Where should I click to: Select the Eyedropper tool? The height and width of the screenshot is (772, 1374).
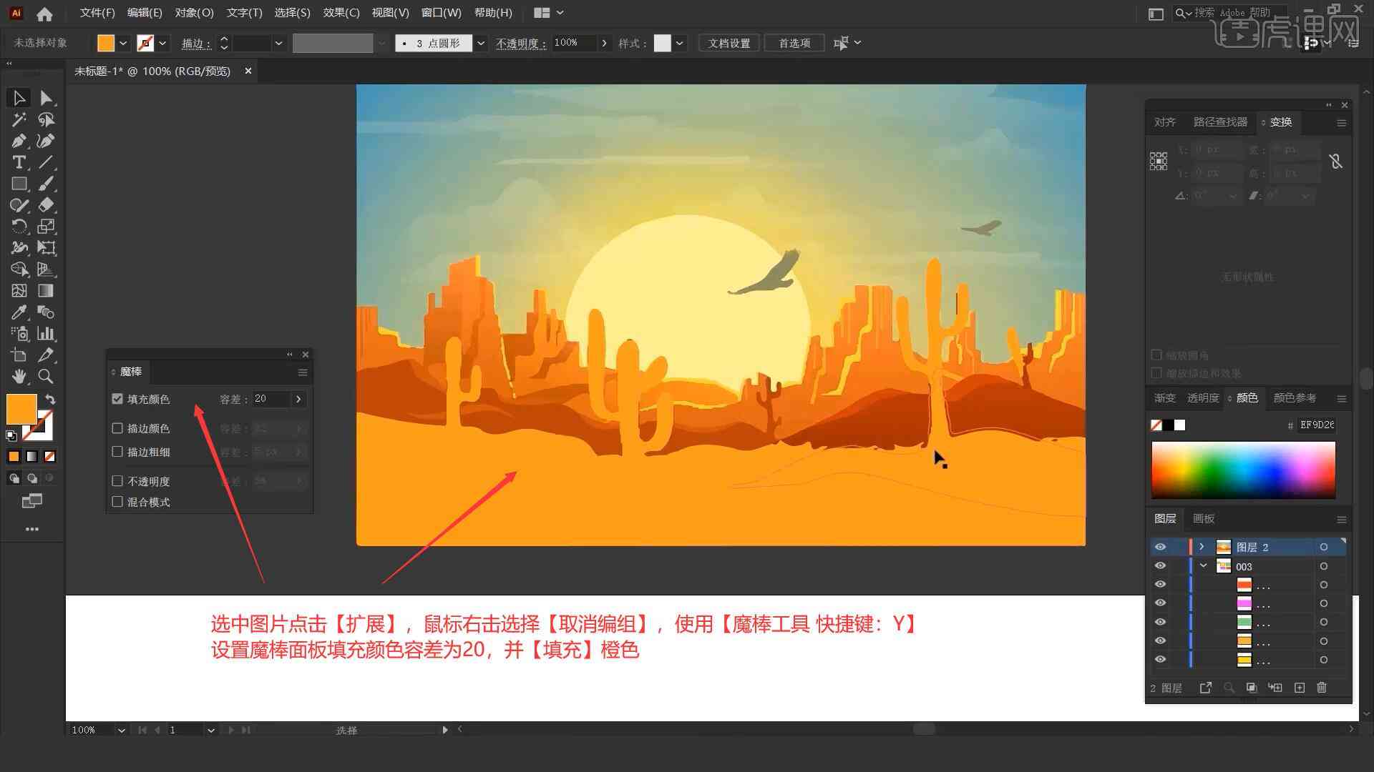coord(17,313)
